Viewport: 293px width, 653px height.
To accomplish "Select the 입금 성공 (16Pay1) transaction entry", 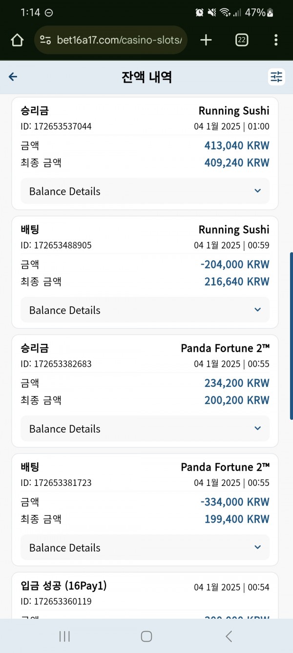I will click(x=145, y=595).
